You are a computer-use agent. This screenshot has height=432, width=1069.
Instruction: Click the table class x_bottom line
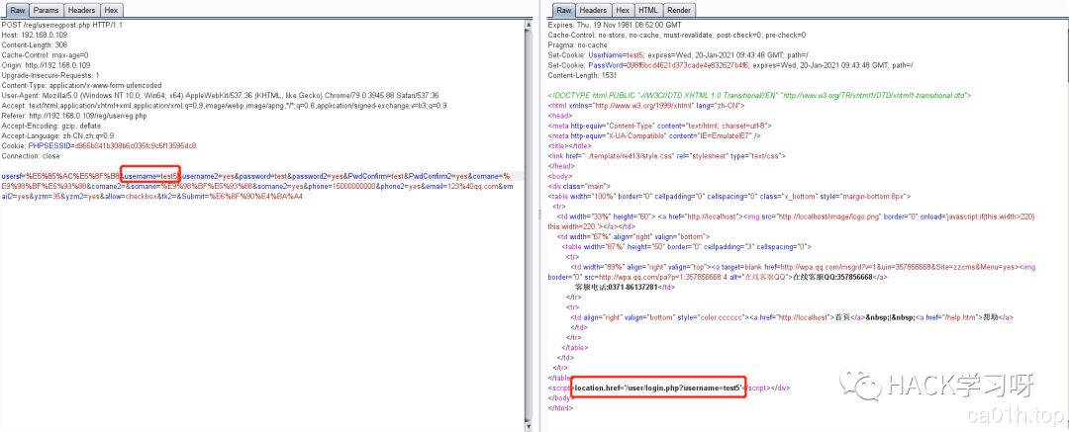(x=729, y=197)
